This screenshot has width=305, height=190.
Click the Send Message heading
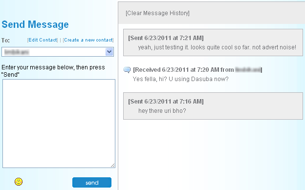pos(35,24)
